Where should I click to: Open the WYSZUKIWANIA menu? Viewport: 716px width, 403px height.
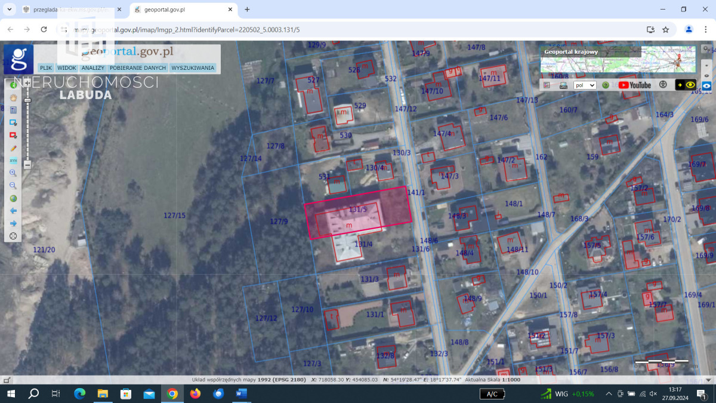tap(193, 68)
